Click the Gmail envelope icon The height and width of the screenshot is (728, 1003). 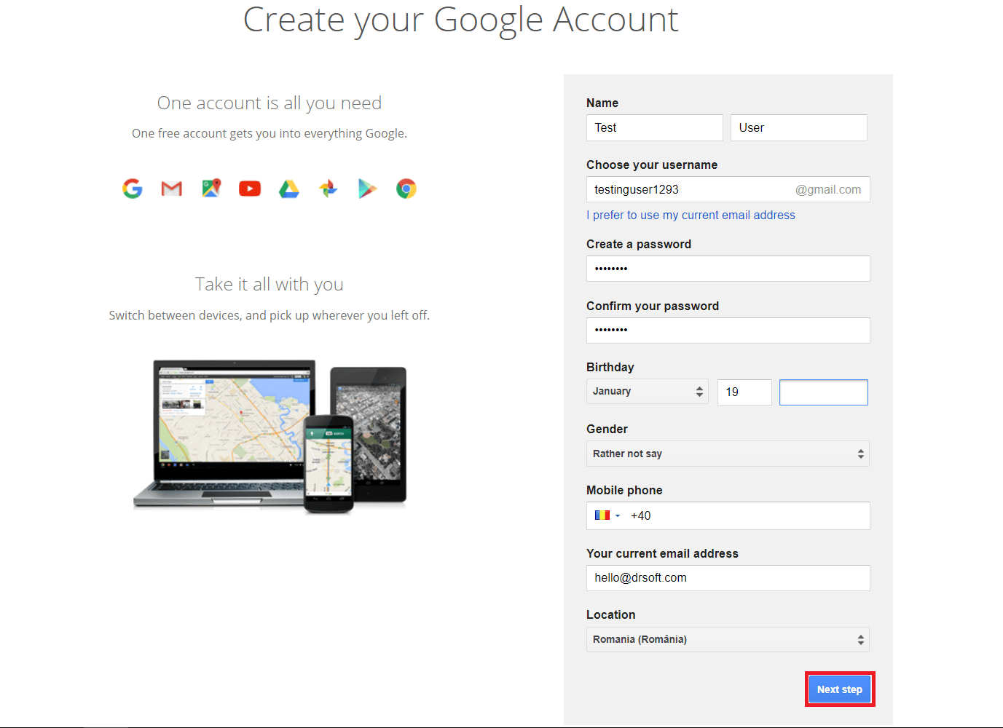coord(172,189)
